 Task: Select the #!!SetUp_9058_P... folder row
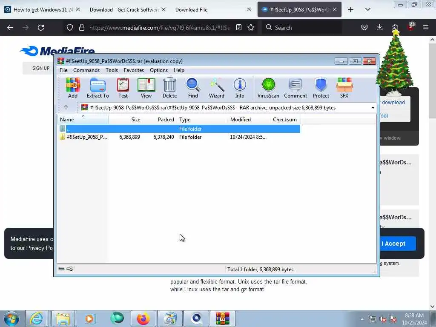click(179, 137)
